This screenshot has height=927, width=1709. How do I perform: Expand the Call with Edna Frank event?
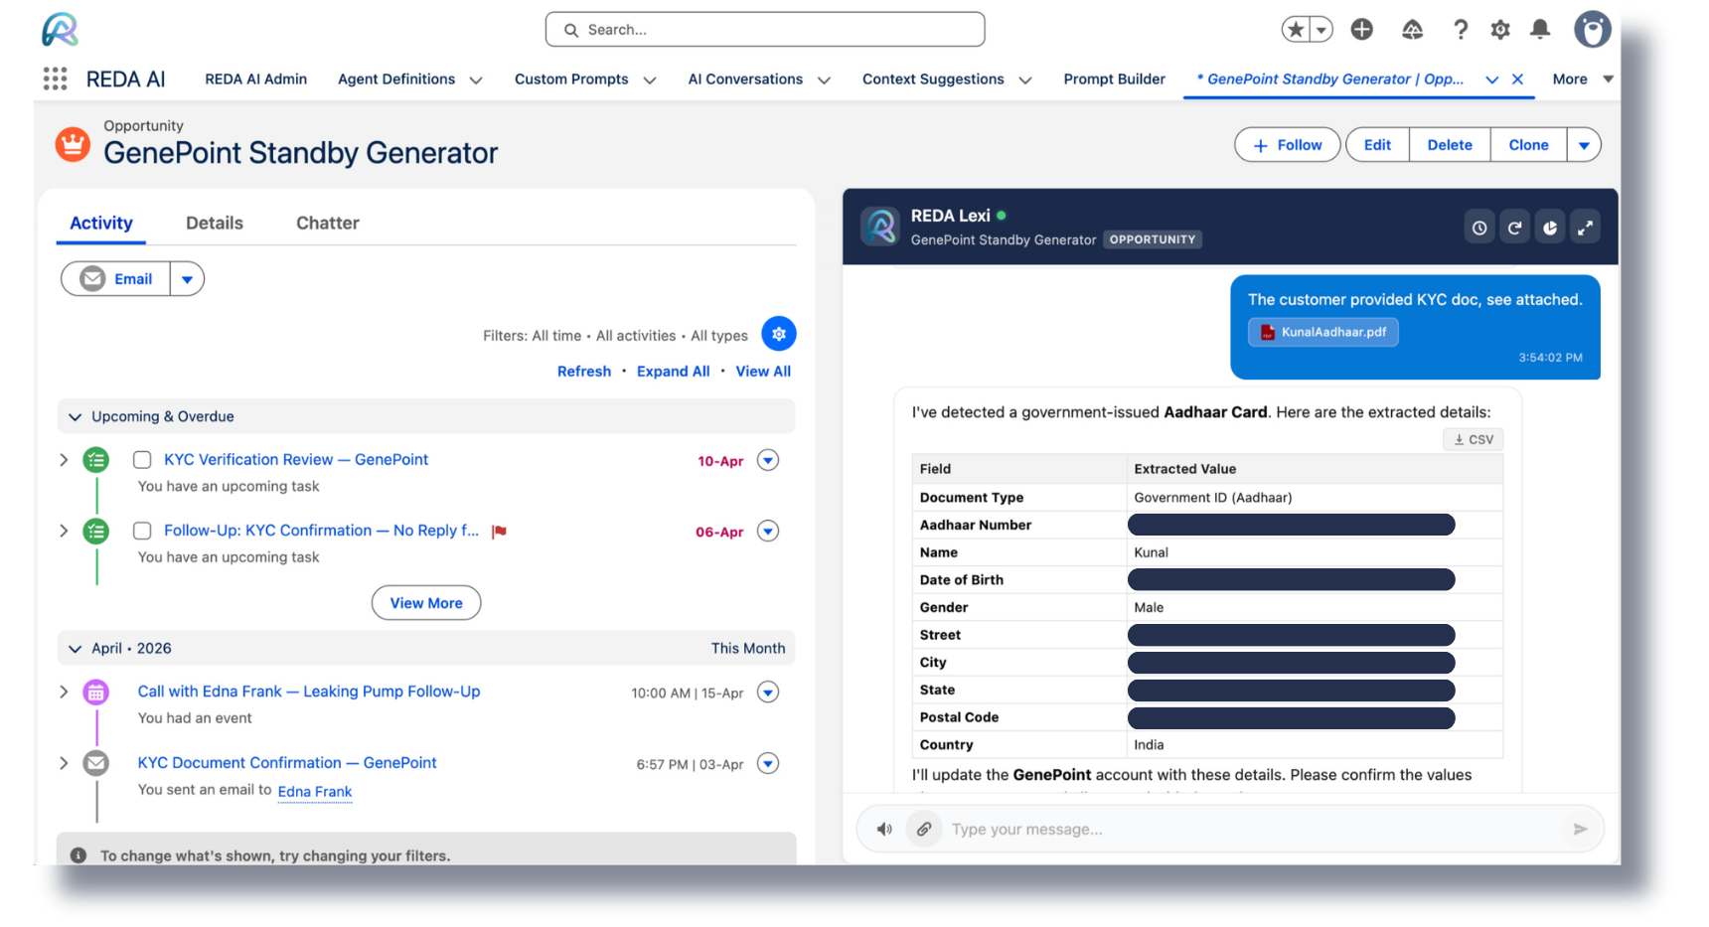[x=64, y=692]
